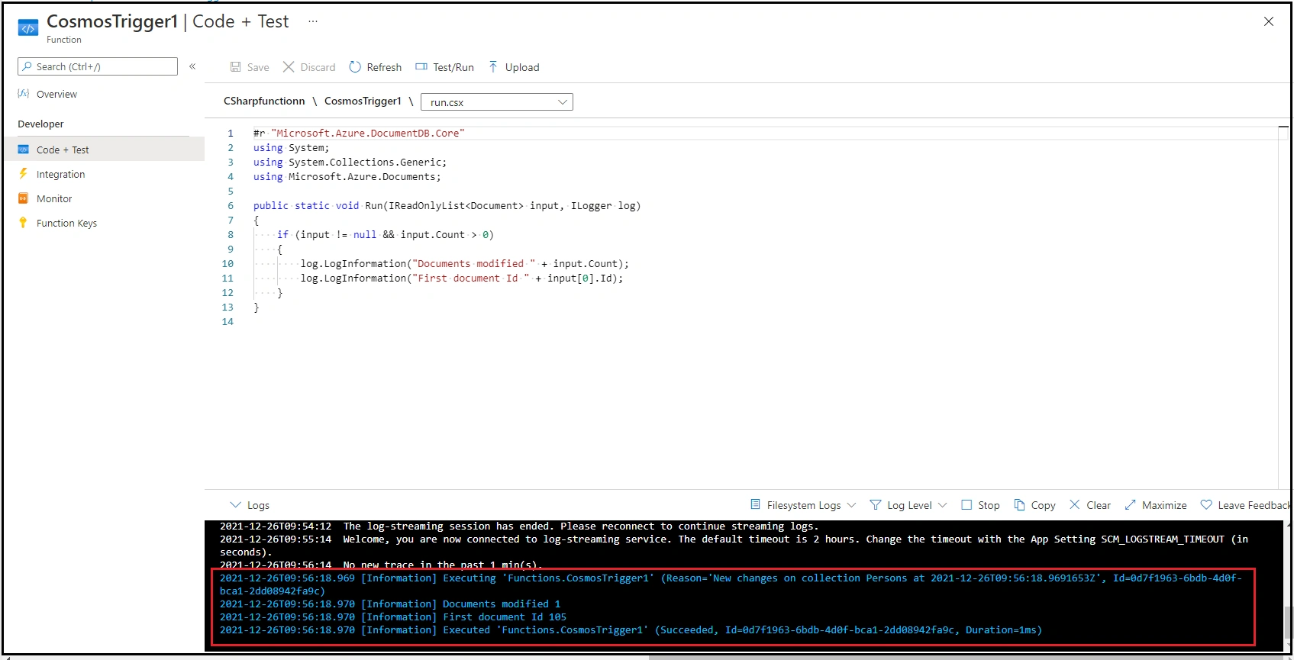Click the "Documents modified " log statement
This screenshot has height=660, width=1294.
click(464, 263)
